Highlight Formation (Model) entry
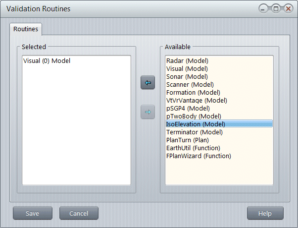This screenshot has width=298, height=228. point(193,93)
